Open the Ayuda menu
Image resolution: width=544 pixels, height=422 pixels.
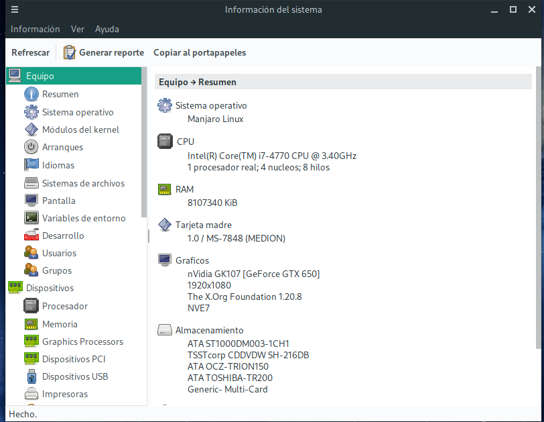click(x=107, y=29)
